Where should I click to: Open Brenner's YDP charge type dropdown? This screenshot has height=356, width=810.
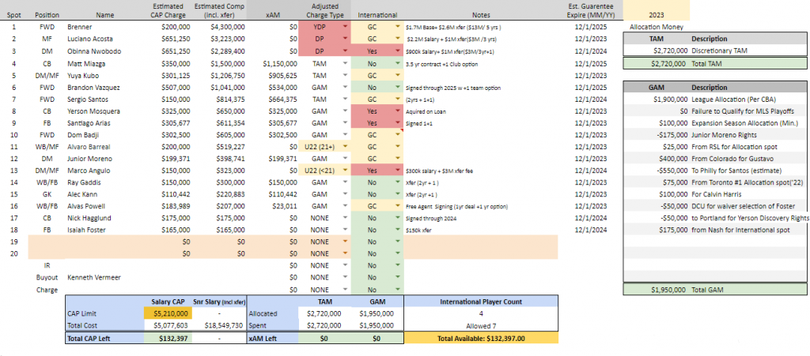(x=346, y=26)
